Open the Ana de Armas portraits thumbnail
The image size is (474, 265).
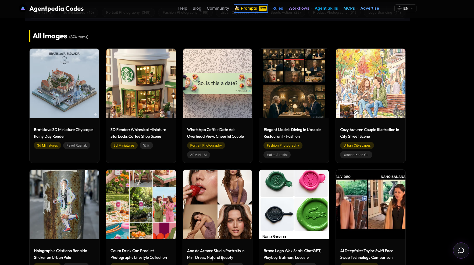point(218,204)
